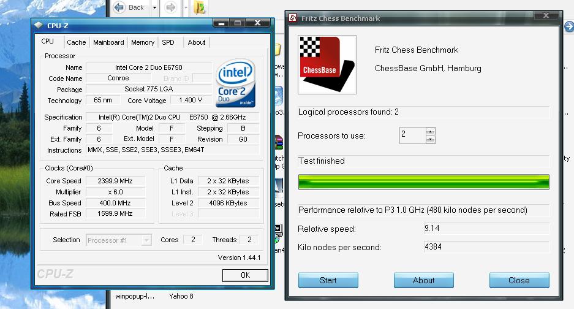Click the Technology value 65 nm
Image resolution: width=574 pixels, height=309 pixels.
[x=102, y=100]
